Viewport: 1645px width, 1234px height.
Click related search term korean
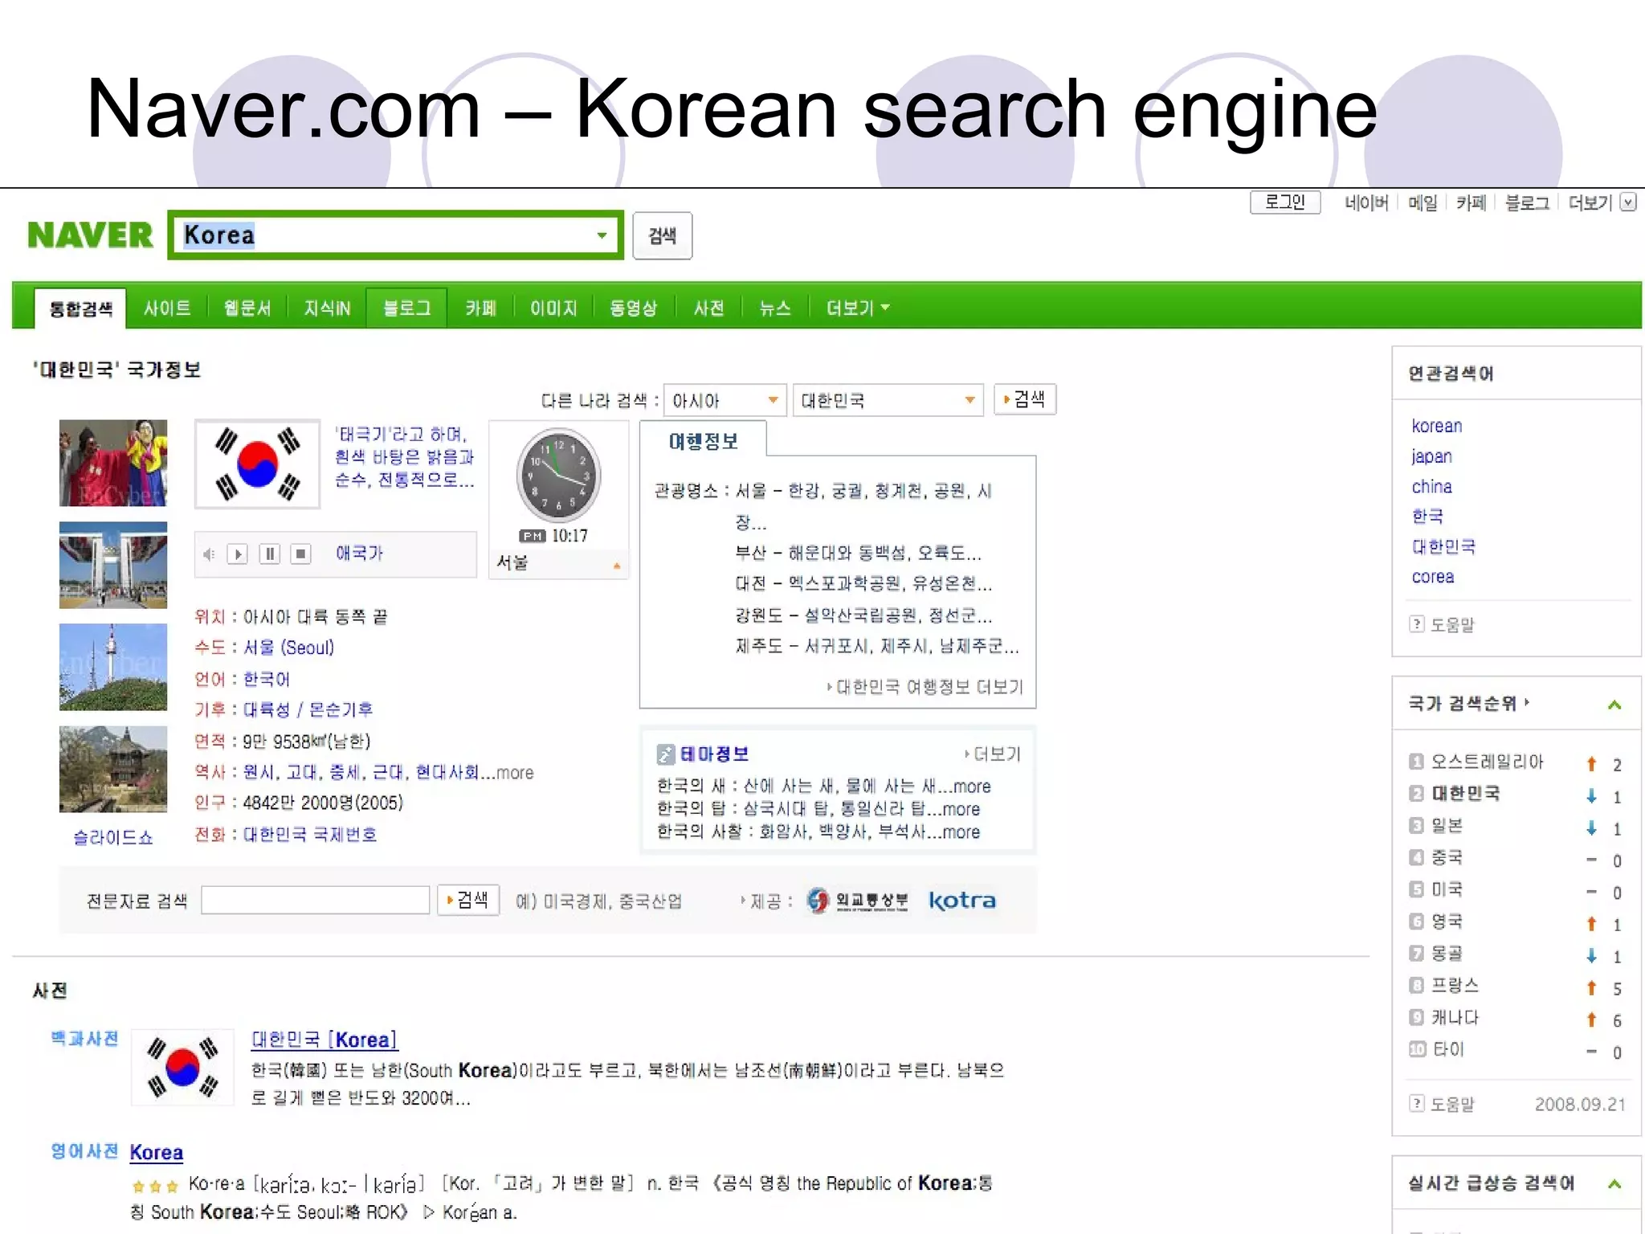click(x=1437, y=426)
